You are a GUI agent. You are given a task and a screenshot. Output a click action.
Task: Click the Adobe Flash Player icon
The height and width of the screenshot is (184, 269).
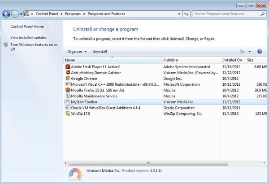[68, 67]
